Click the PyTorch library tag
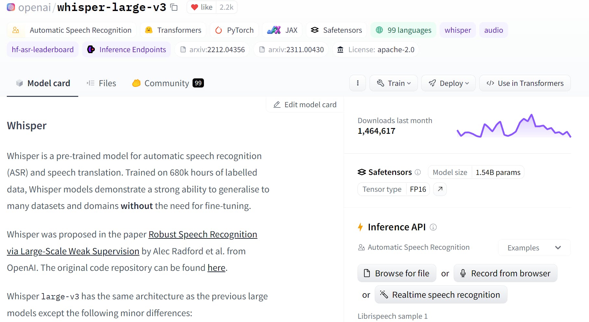The height and width of the screenshot is (322, 589). pos(234,30)
